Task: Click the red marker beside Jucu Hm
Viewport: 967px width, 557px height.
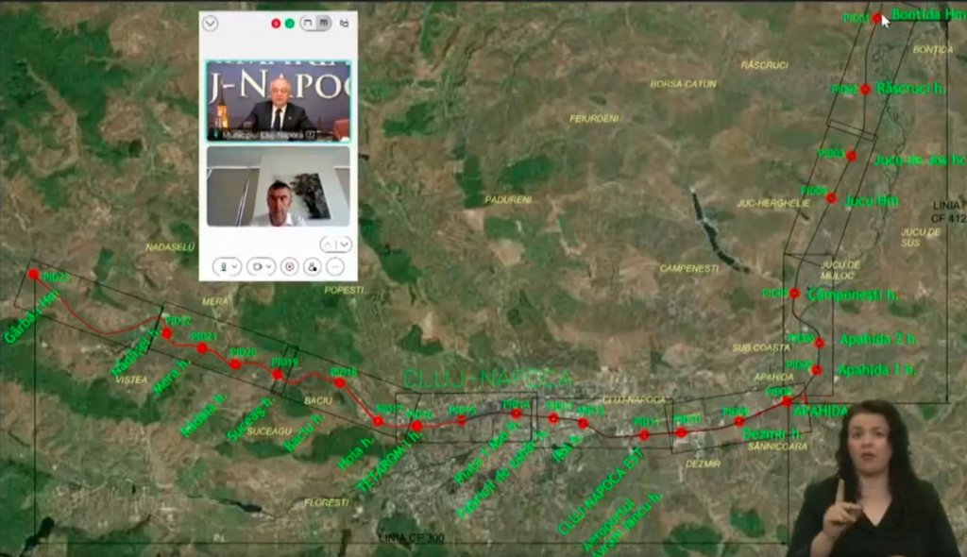Action: 831,198
